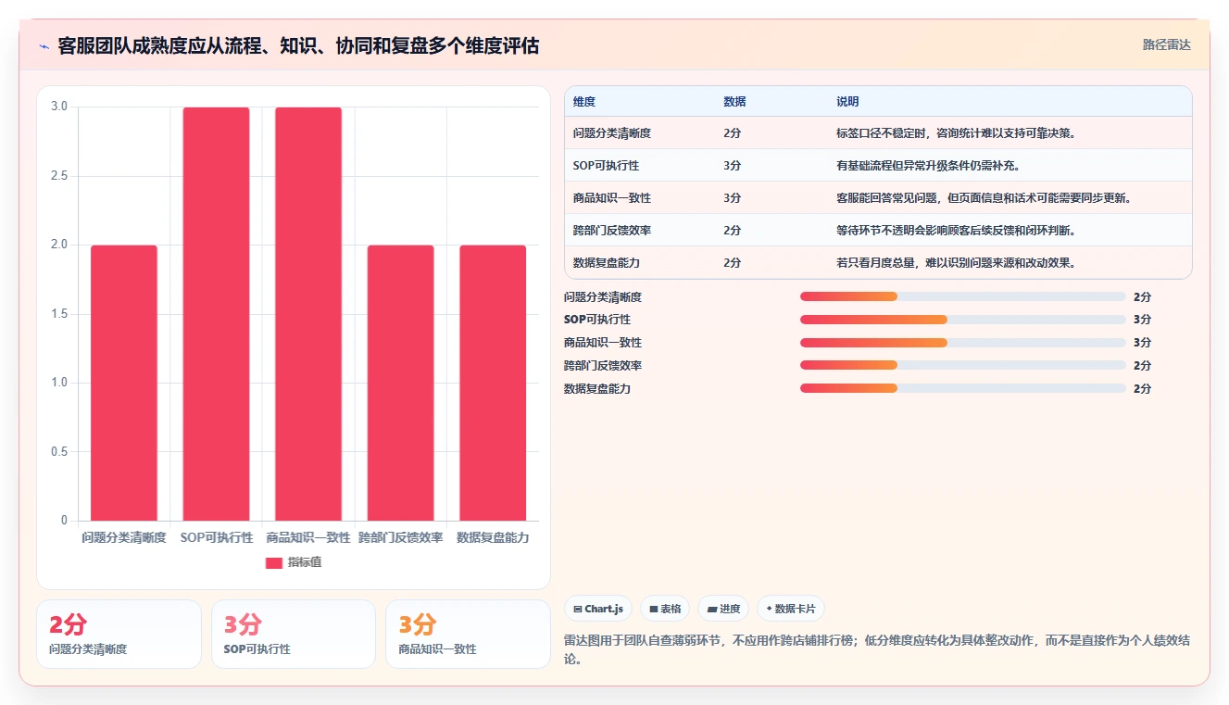
Task: Click the 1.5 y-axis tick label
Action: (59, 314)
